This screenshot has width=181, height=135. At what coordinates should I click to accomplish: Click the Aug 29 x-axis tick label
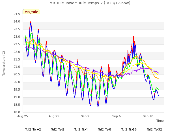coord(54,116)
